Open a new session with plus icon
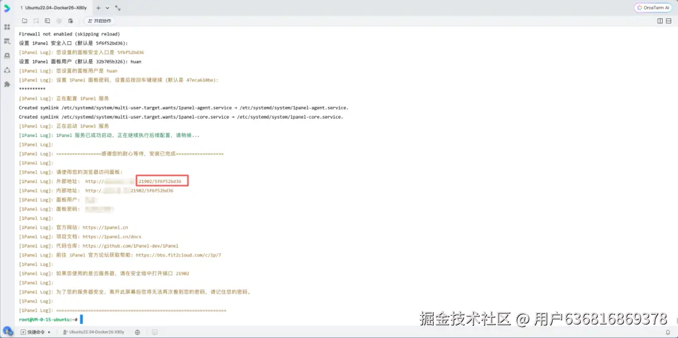 [98, 8]
